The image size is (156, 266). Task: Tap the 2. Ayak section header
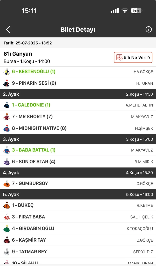(x=78, y=94)
